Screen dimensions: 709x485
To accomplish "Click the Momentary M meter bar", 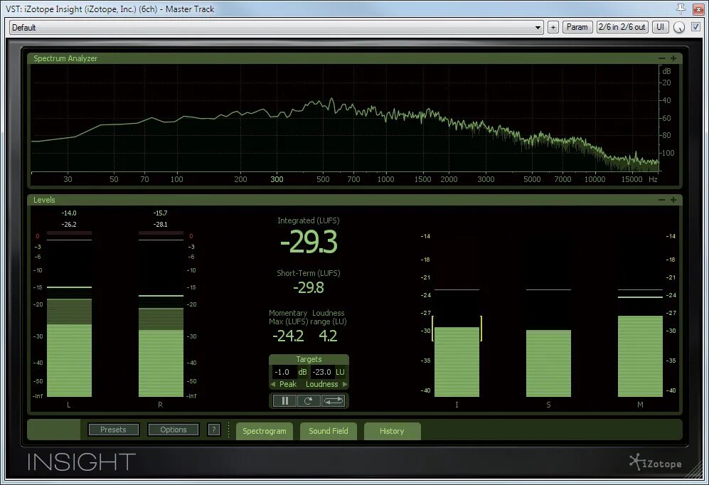I will (x=640, y=356).
